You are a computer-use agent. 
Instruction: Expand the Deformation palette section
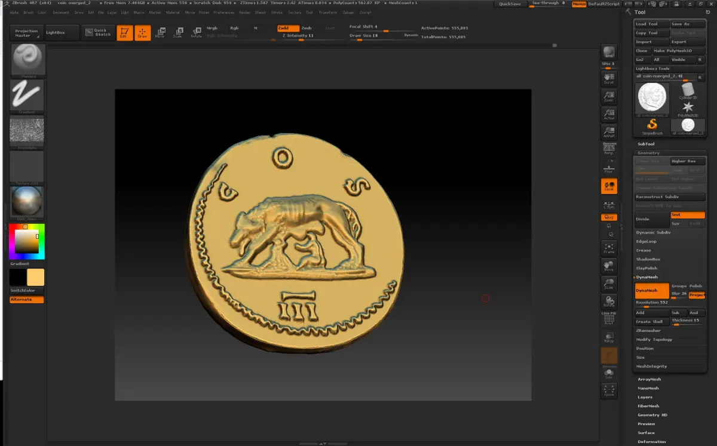[651, 442]
